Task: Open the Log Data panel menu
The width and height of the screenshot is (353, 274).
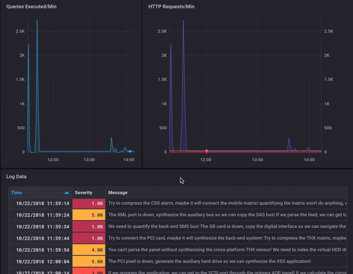Action: pyautogui.click(x=16, y=176)
